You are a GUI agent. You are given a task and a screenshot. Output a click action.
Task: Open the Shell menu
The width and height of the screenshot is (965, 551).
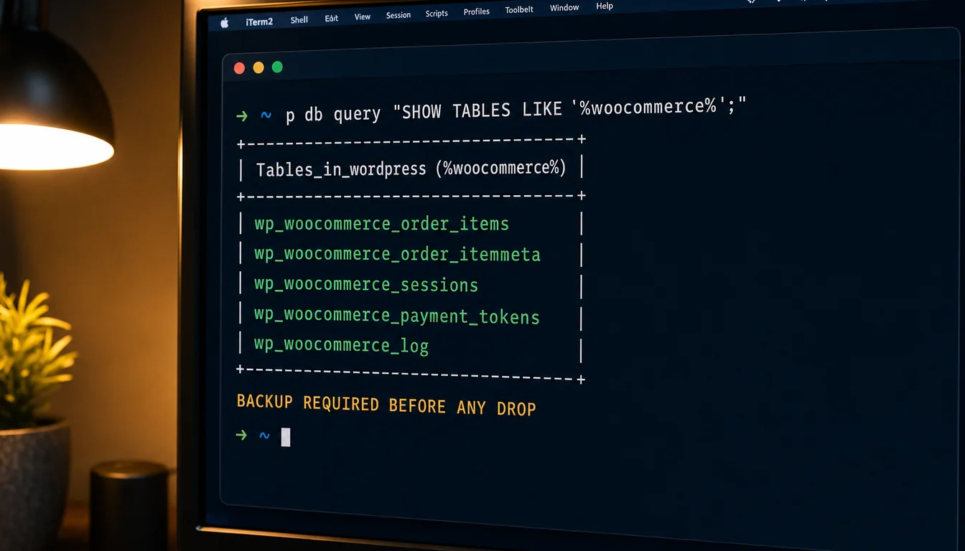coord(299,19)
